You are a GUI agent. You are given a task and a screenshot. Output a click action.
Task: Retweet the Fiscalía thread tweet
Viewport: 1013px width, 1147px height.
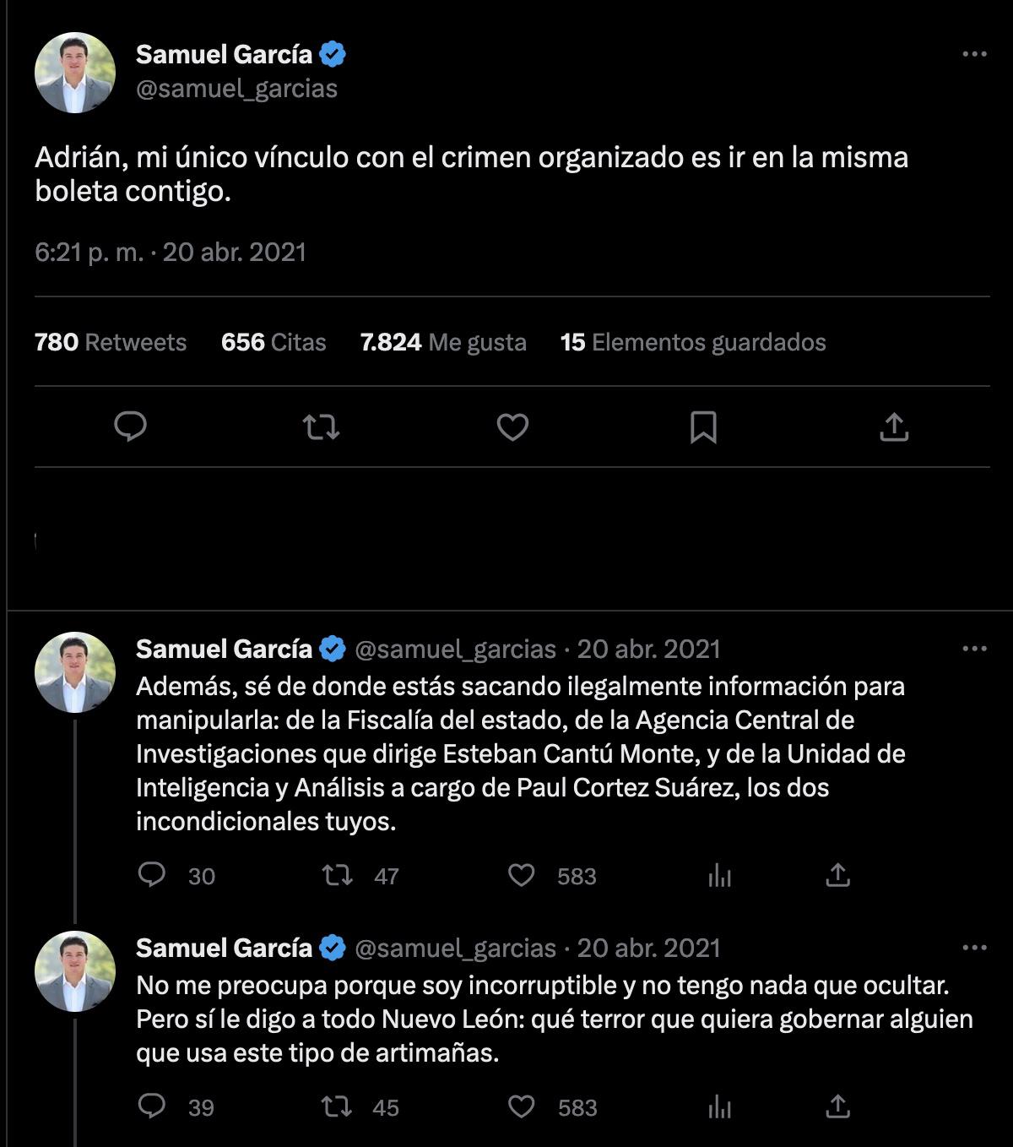[338, 875]
